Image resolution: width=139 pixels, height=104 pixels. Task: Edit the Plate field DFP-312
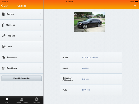coord(86,90)
